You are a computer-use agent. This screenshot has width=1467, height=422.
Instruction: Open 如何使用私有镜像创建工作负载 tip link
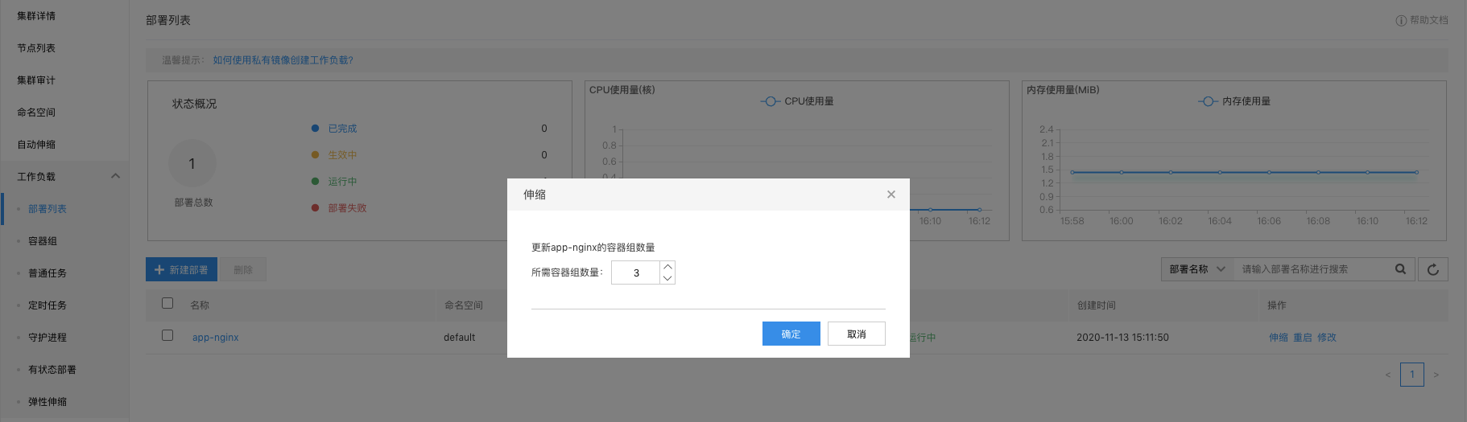(283, 60)
